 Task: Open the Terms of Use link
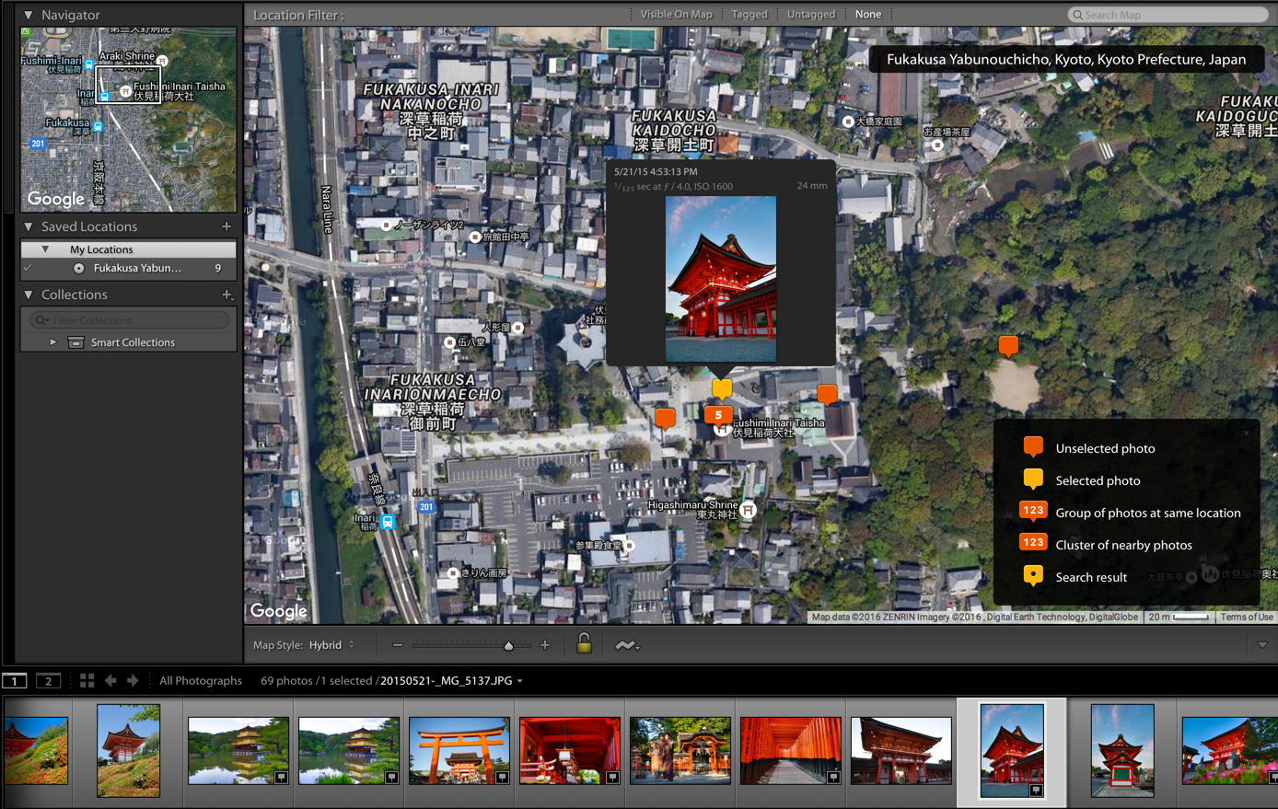(1247, 617)
